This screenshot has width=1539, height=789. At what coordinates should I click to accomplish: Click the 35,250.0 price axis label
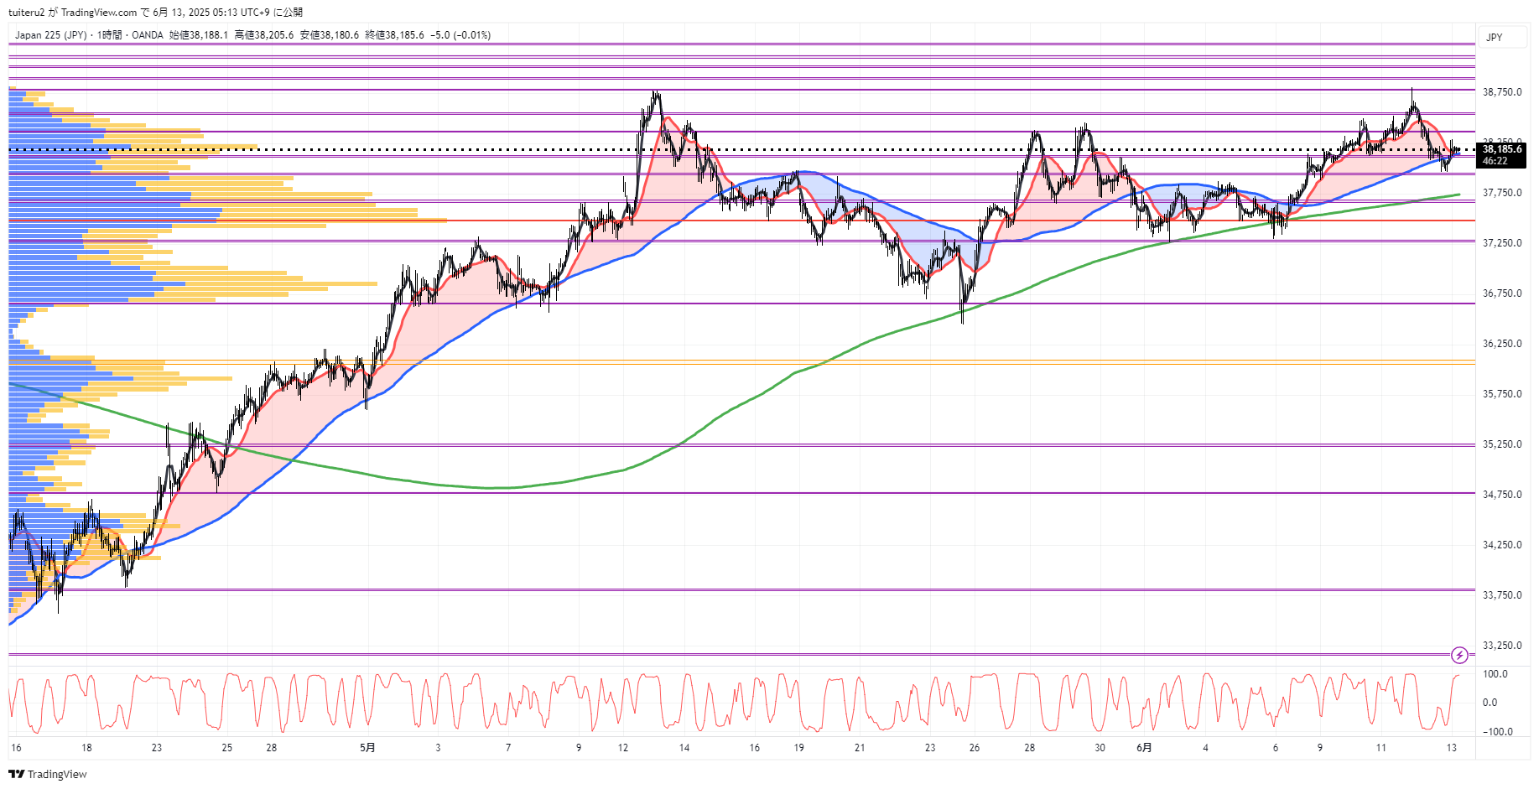[x=1501, y=444]
